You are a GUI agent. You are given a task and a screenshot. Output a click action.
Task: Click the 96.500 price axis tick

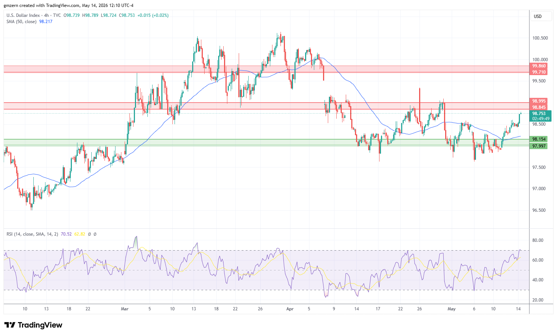[539, 210]
